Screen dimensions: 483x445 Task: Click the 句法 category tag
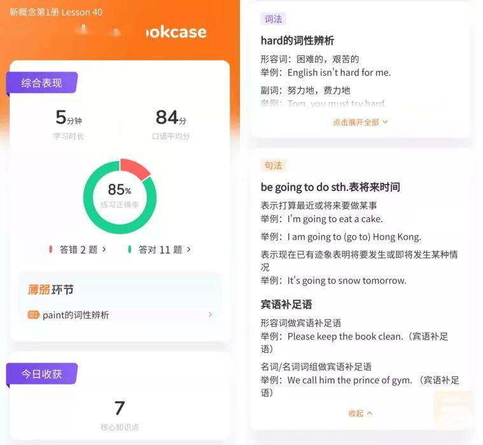click(273, 166)
